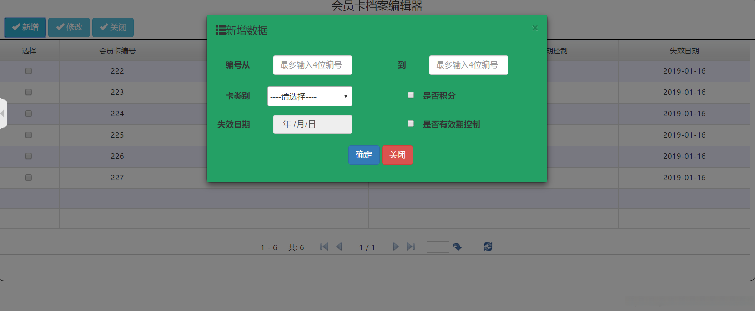Click the page number jump input
Image resolution: width=755 pixels, height=311 pixels.
[438, 247]
